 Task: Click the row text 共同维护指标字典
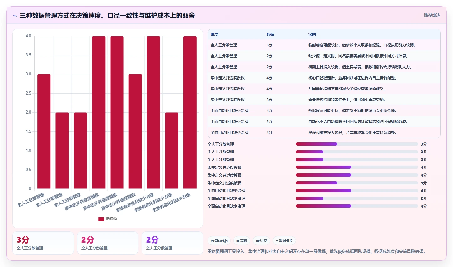(x=323, y=89)
